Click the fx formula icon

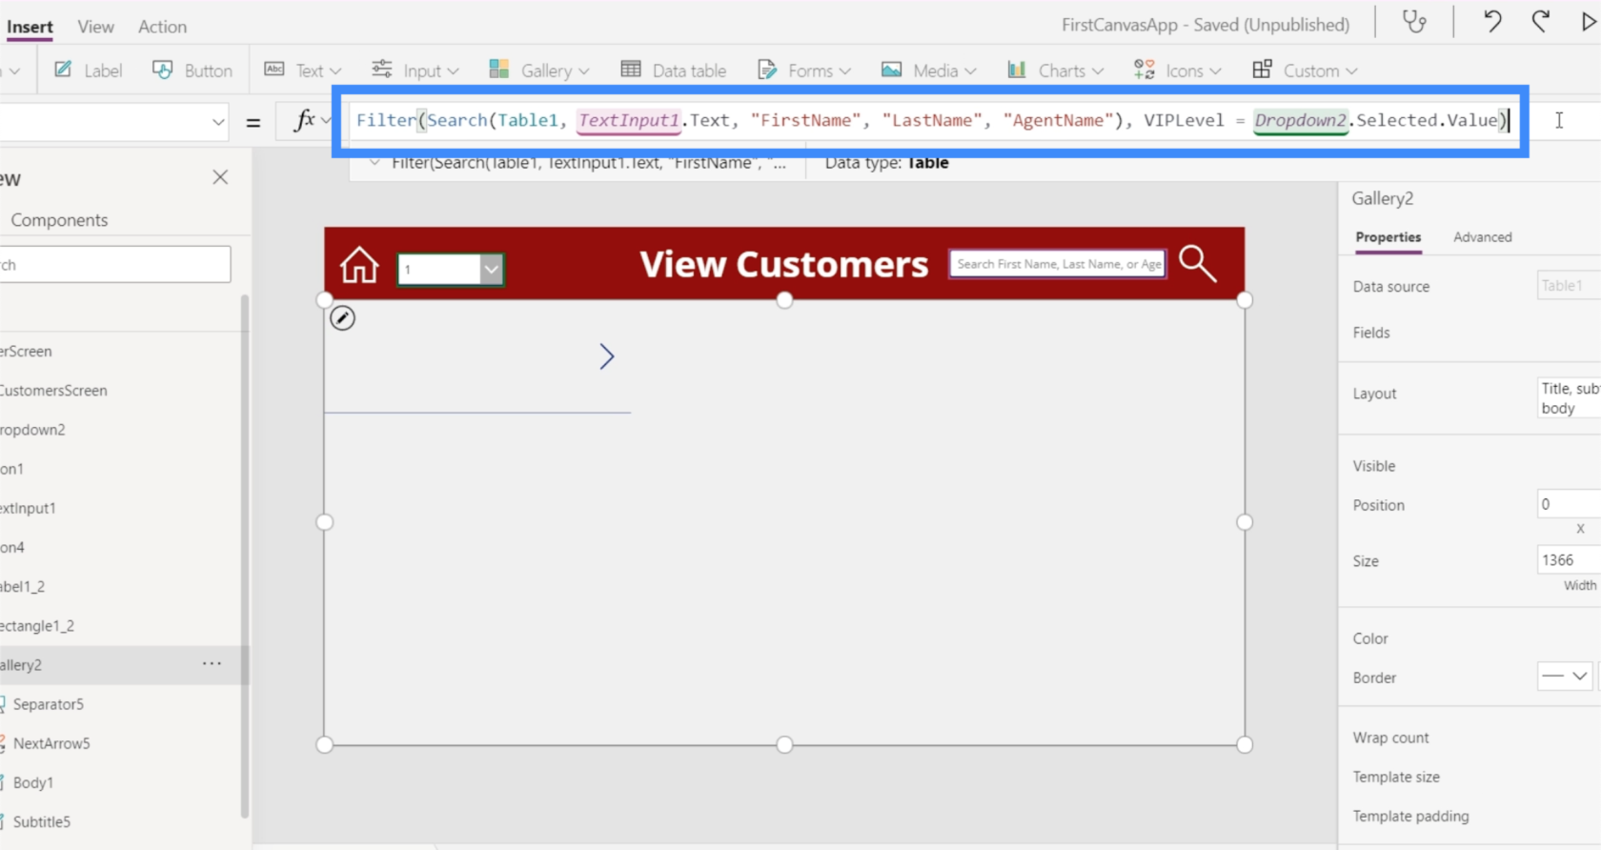coord(305,121)
